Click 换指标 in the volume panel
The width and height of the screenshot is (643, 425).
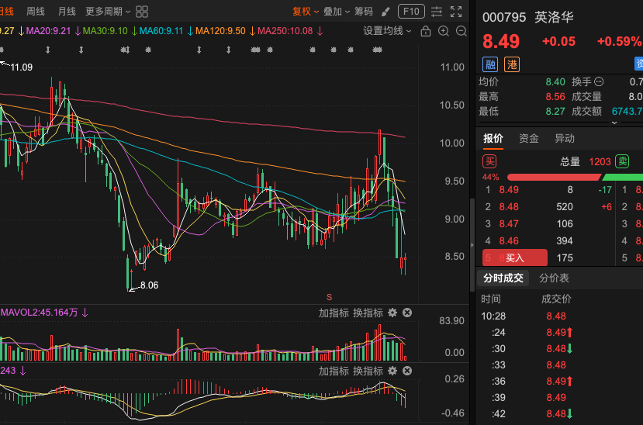tap(368, 313)
